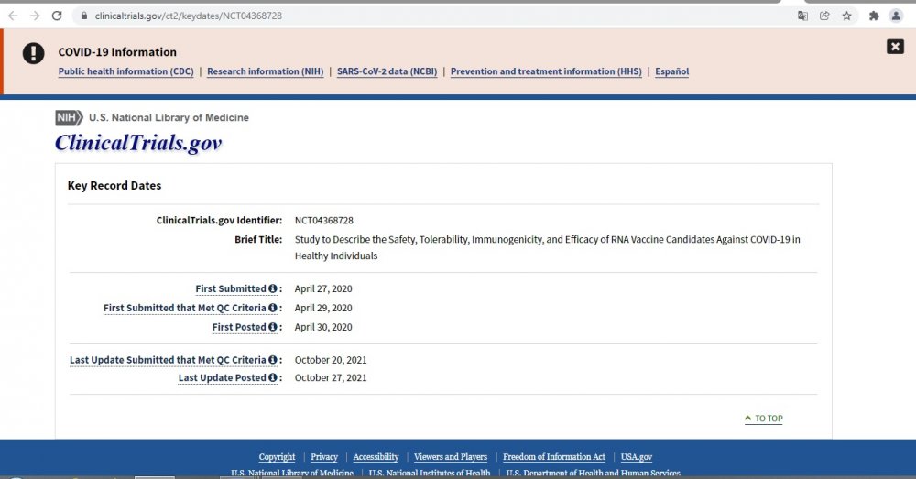Open Public health information (CDC) link
The image size is (916, 479).
pyautogui.click(x=125, y=71)
